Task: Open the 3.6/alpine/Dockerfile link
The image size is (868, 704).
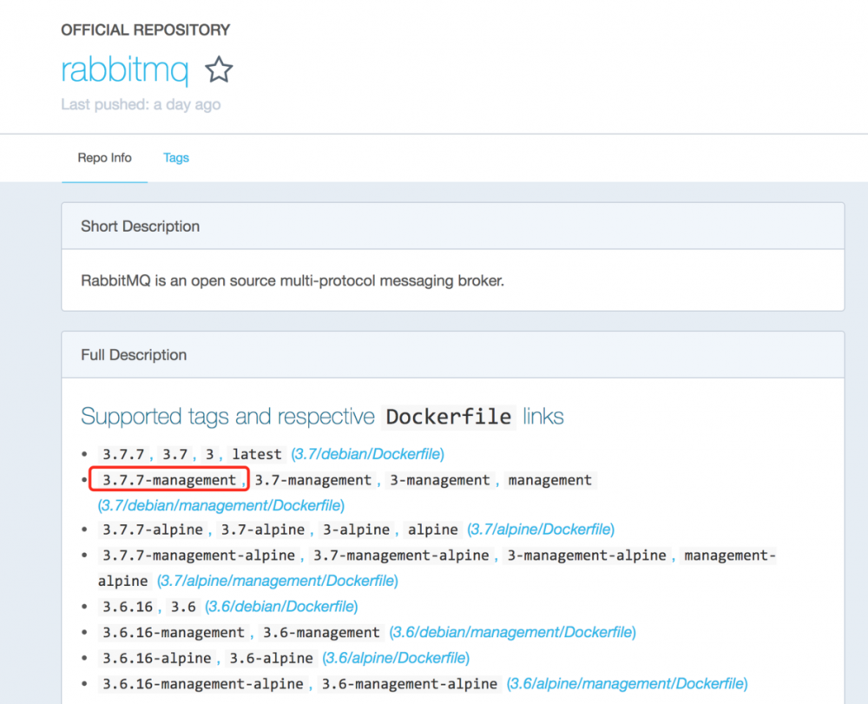Action: coord(396,658)
